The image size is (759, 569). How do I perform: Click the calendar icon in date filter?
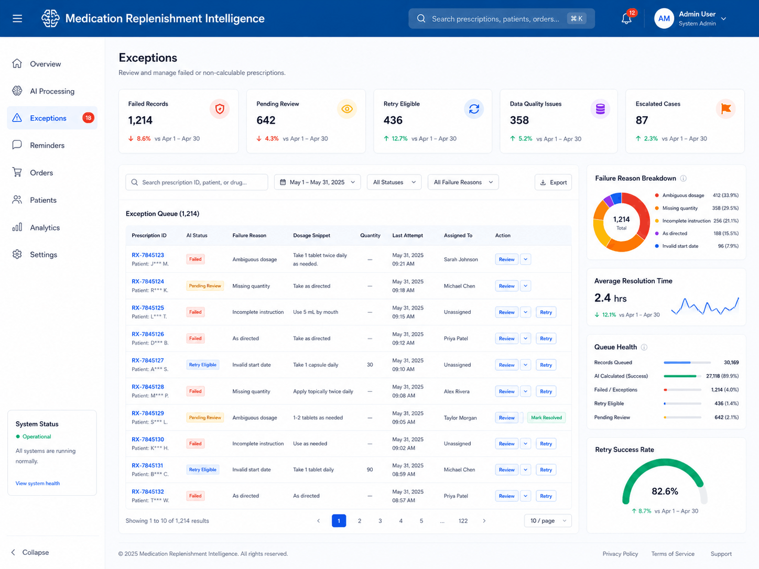pyautogui.click(x=283, y=182)
